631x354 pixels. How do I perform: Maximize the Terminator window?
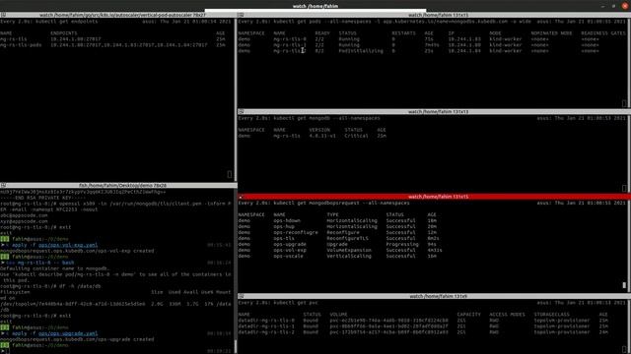[613, 6]
